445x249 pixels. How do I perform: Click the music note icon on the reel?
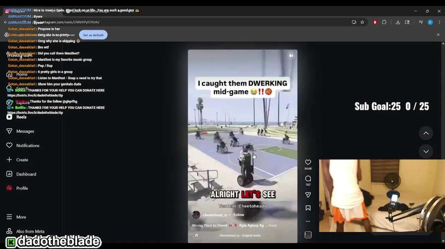point(196,236)
